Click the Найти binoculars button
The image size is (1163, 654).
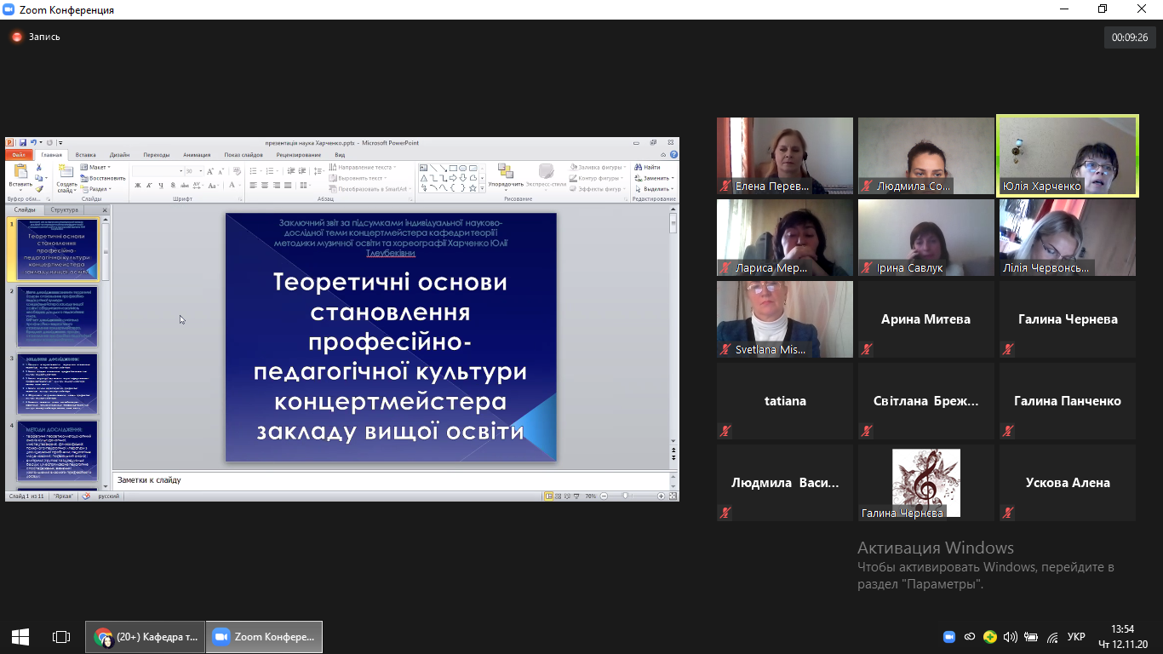647,168
